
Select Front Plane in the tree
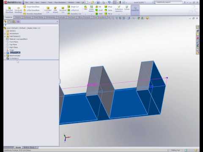point(12,42)
